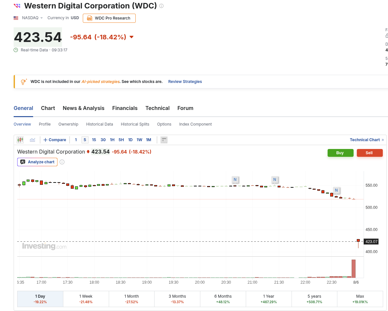Select the 1 Year range
The height and width of the screenshot is (311, 388).
[269, 299]
